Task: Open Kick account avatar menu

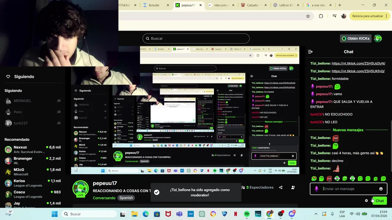Action: click(x=378, y=38)
